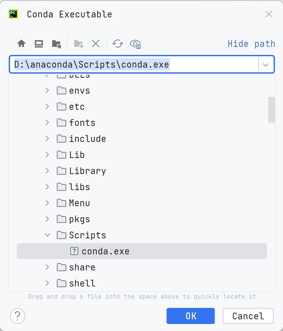Open the help question mark button
The image size is (283, 331).
click(17, 316)
